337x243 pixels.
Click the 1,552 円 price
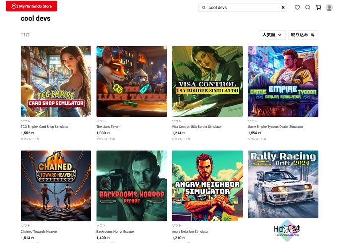point(27,133)
